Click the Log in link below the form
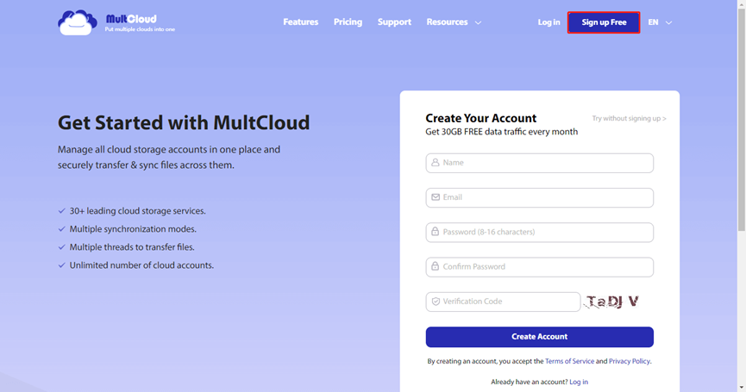This screenshot has width=746, height=392. point(578,382)
